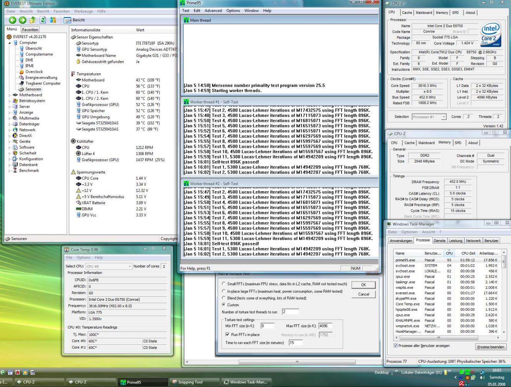
Task: Select Tragbarer Computer in EVEREST tree
Action: 40,83
